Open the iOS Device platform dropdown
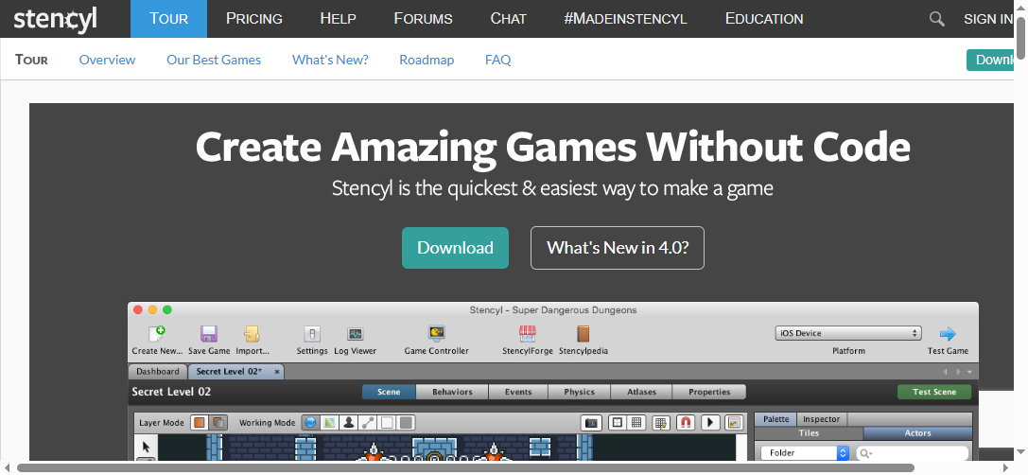This screenshot has height=475, width=1028. coord(847,333)
